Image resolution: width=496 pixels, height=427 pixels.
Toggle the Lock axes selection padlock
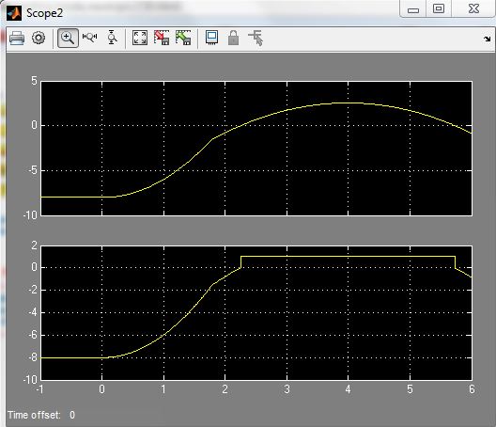coord(234,38)
